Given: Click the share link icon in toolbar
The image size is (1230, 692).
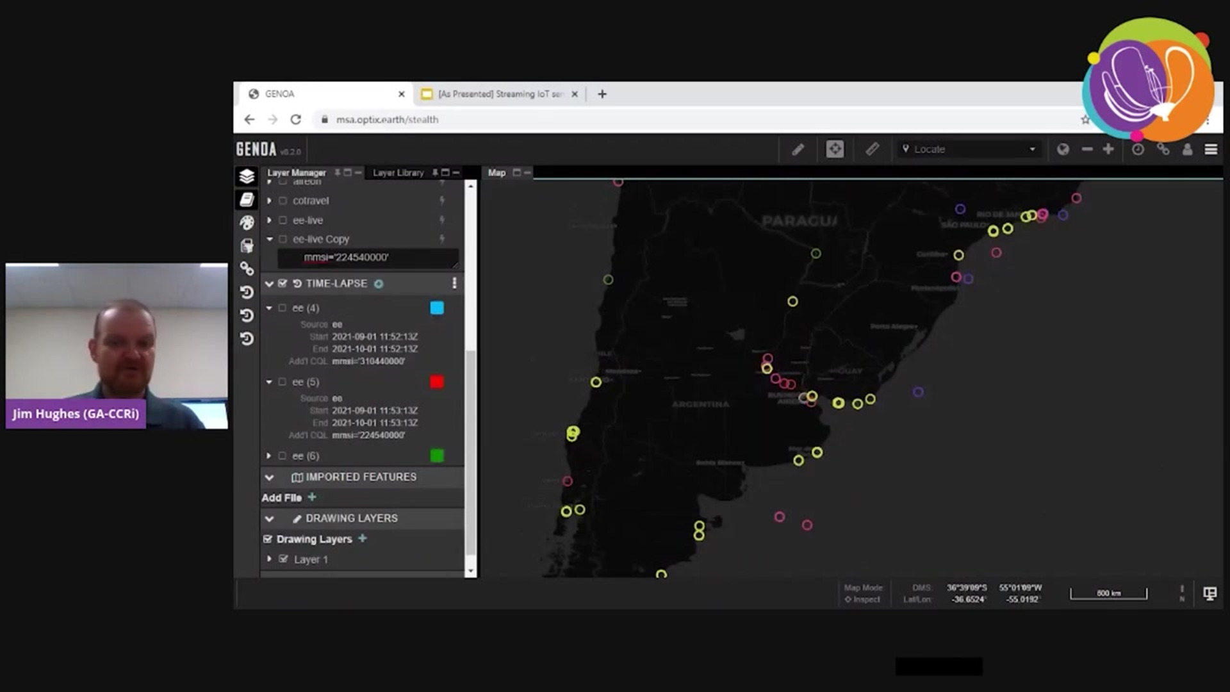Looking at the screenshot, I should (x=1163, y=149).
